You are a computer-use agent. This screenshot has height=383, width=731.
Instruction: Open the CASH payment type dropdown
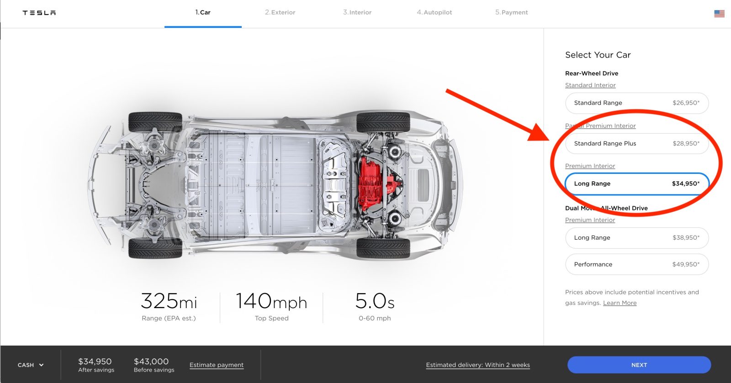pyautogui.click(x=31, y=365)
